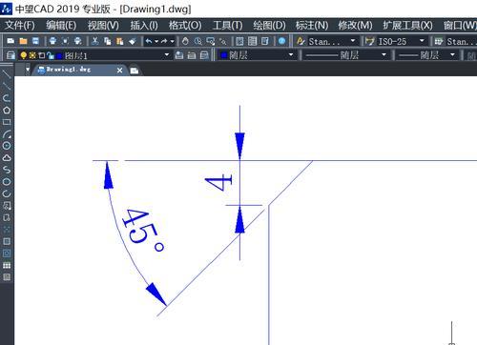477x345 pixels.
Task: Print the drawing with the printer icon
Action: pos(52,41)
